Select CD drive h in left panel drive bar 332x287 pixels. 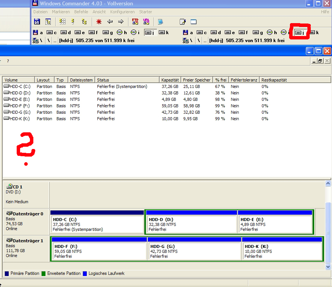(x=122, y=33)
